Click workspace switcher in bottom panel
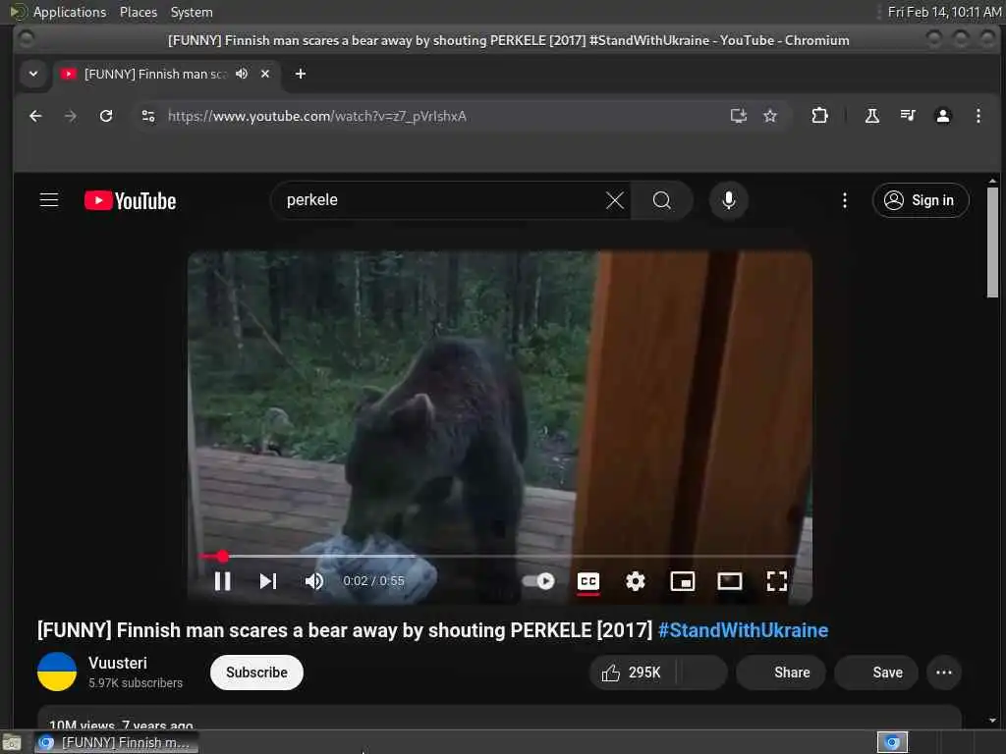 pyautogui.click(x=892, y=742)
